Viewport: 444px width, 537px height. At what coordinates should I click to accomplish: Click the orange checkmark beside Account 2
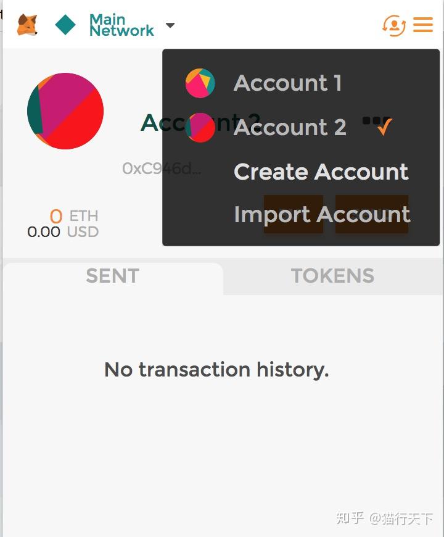click(x=384, y=127)
